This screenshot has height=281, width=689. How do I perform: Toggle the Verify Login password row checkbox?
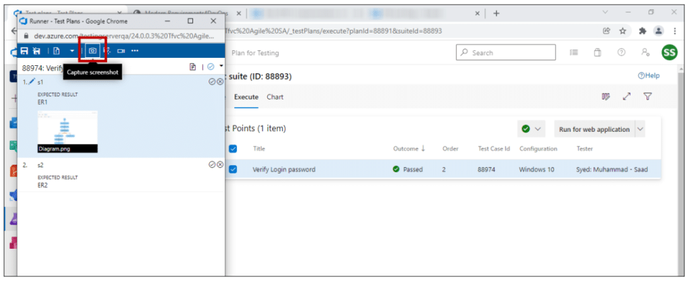click(233, 169)
